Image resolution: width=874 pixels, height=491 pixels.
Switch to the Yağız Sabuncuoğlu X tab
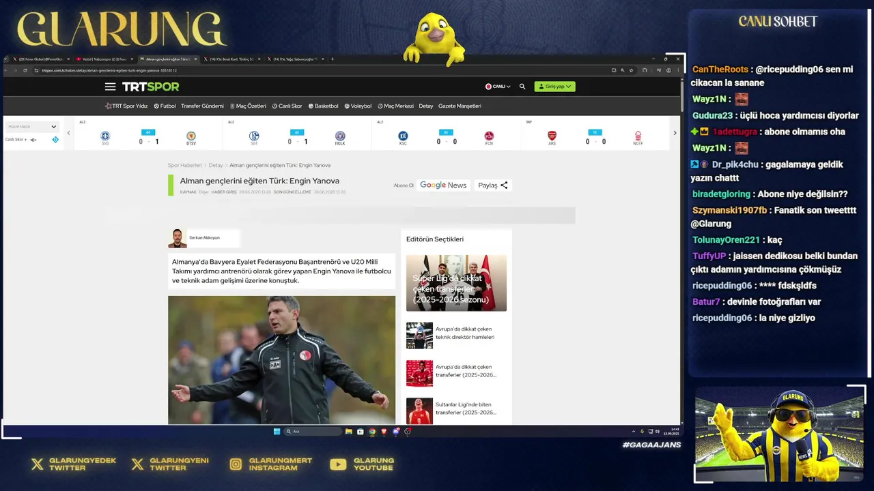coord(296,59)
